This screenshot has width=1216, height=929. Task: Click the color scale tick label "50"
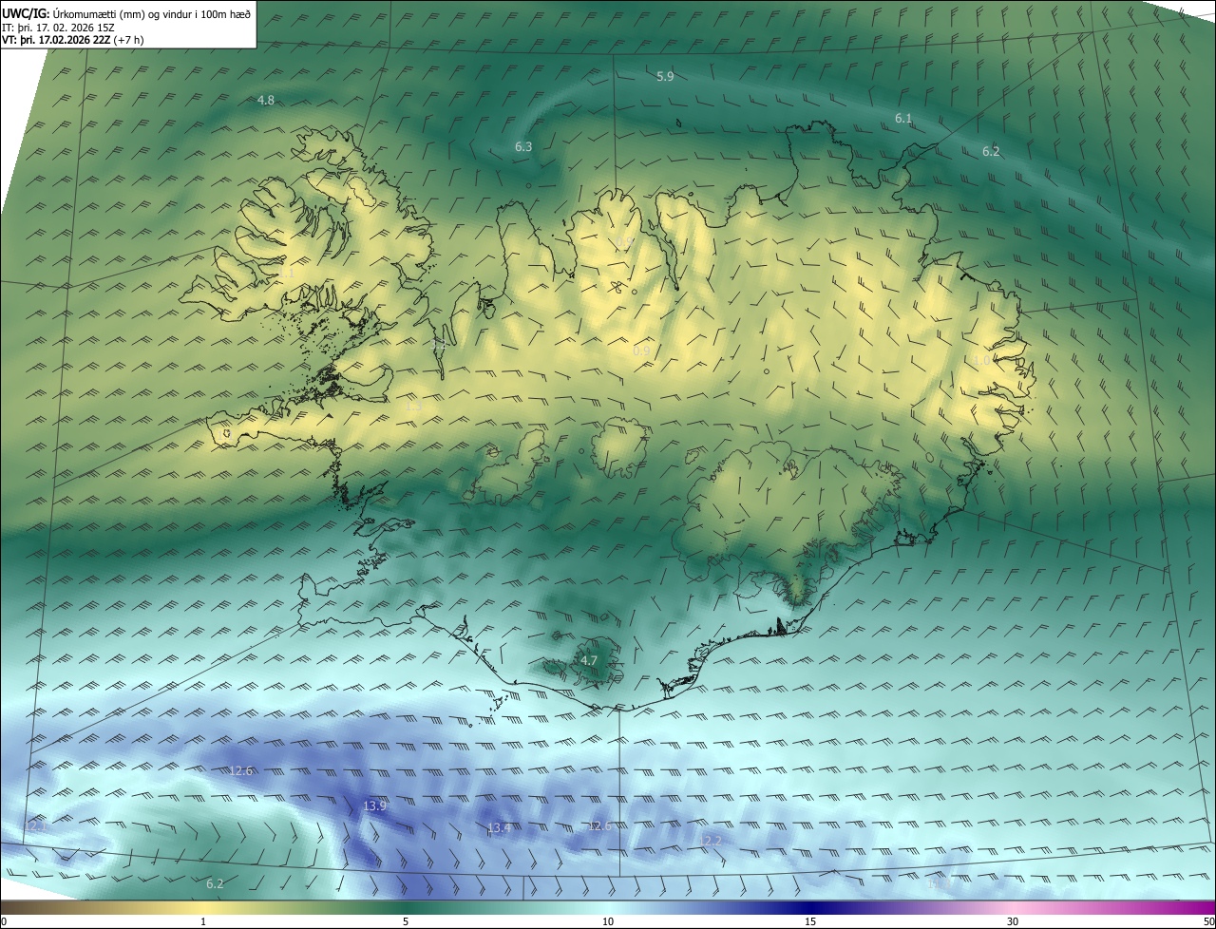[x=1208, y=921]
